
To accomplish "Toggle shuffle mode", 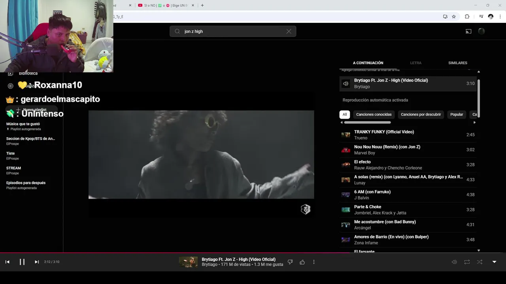I will 480,262.
